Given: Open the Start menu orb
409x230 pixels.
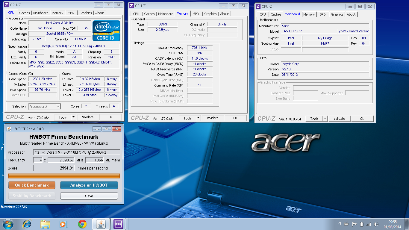Looking at the screenshot, I should (x=7, y=224).
